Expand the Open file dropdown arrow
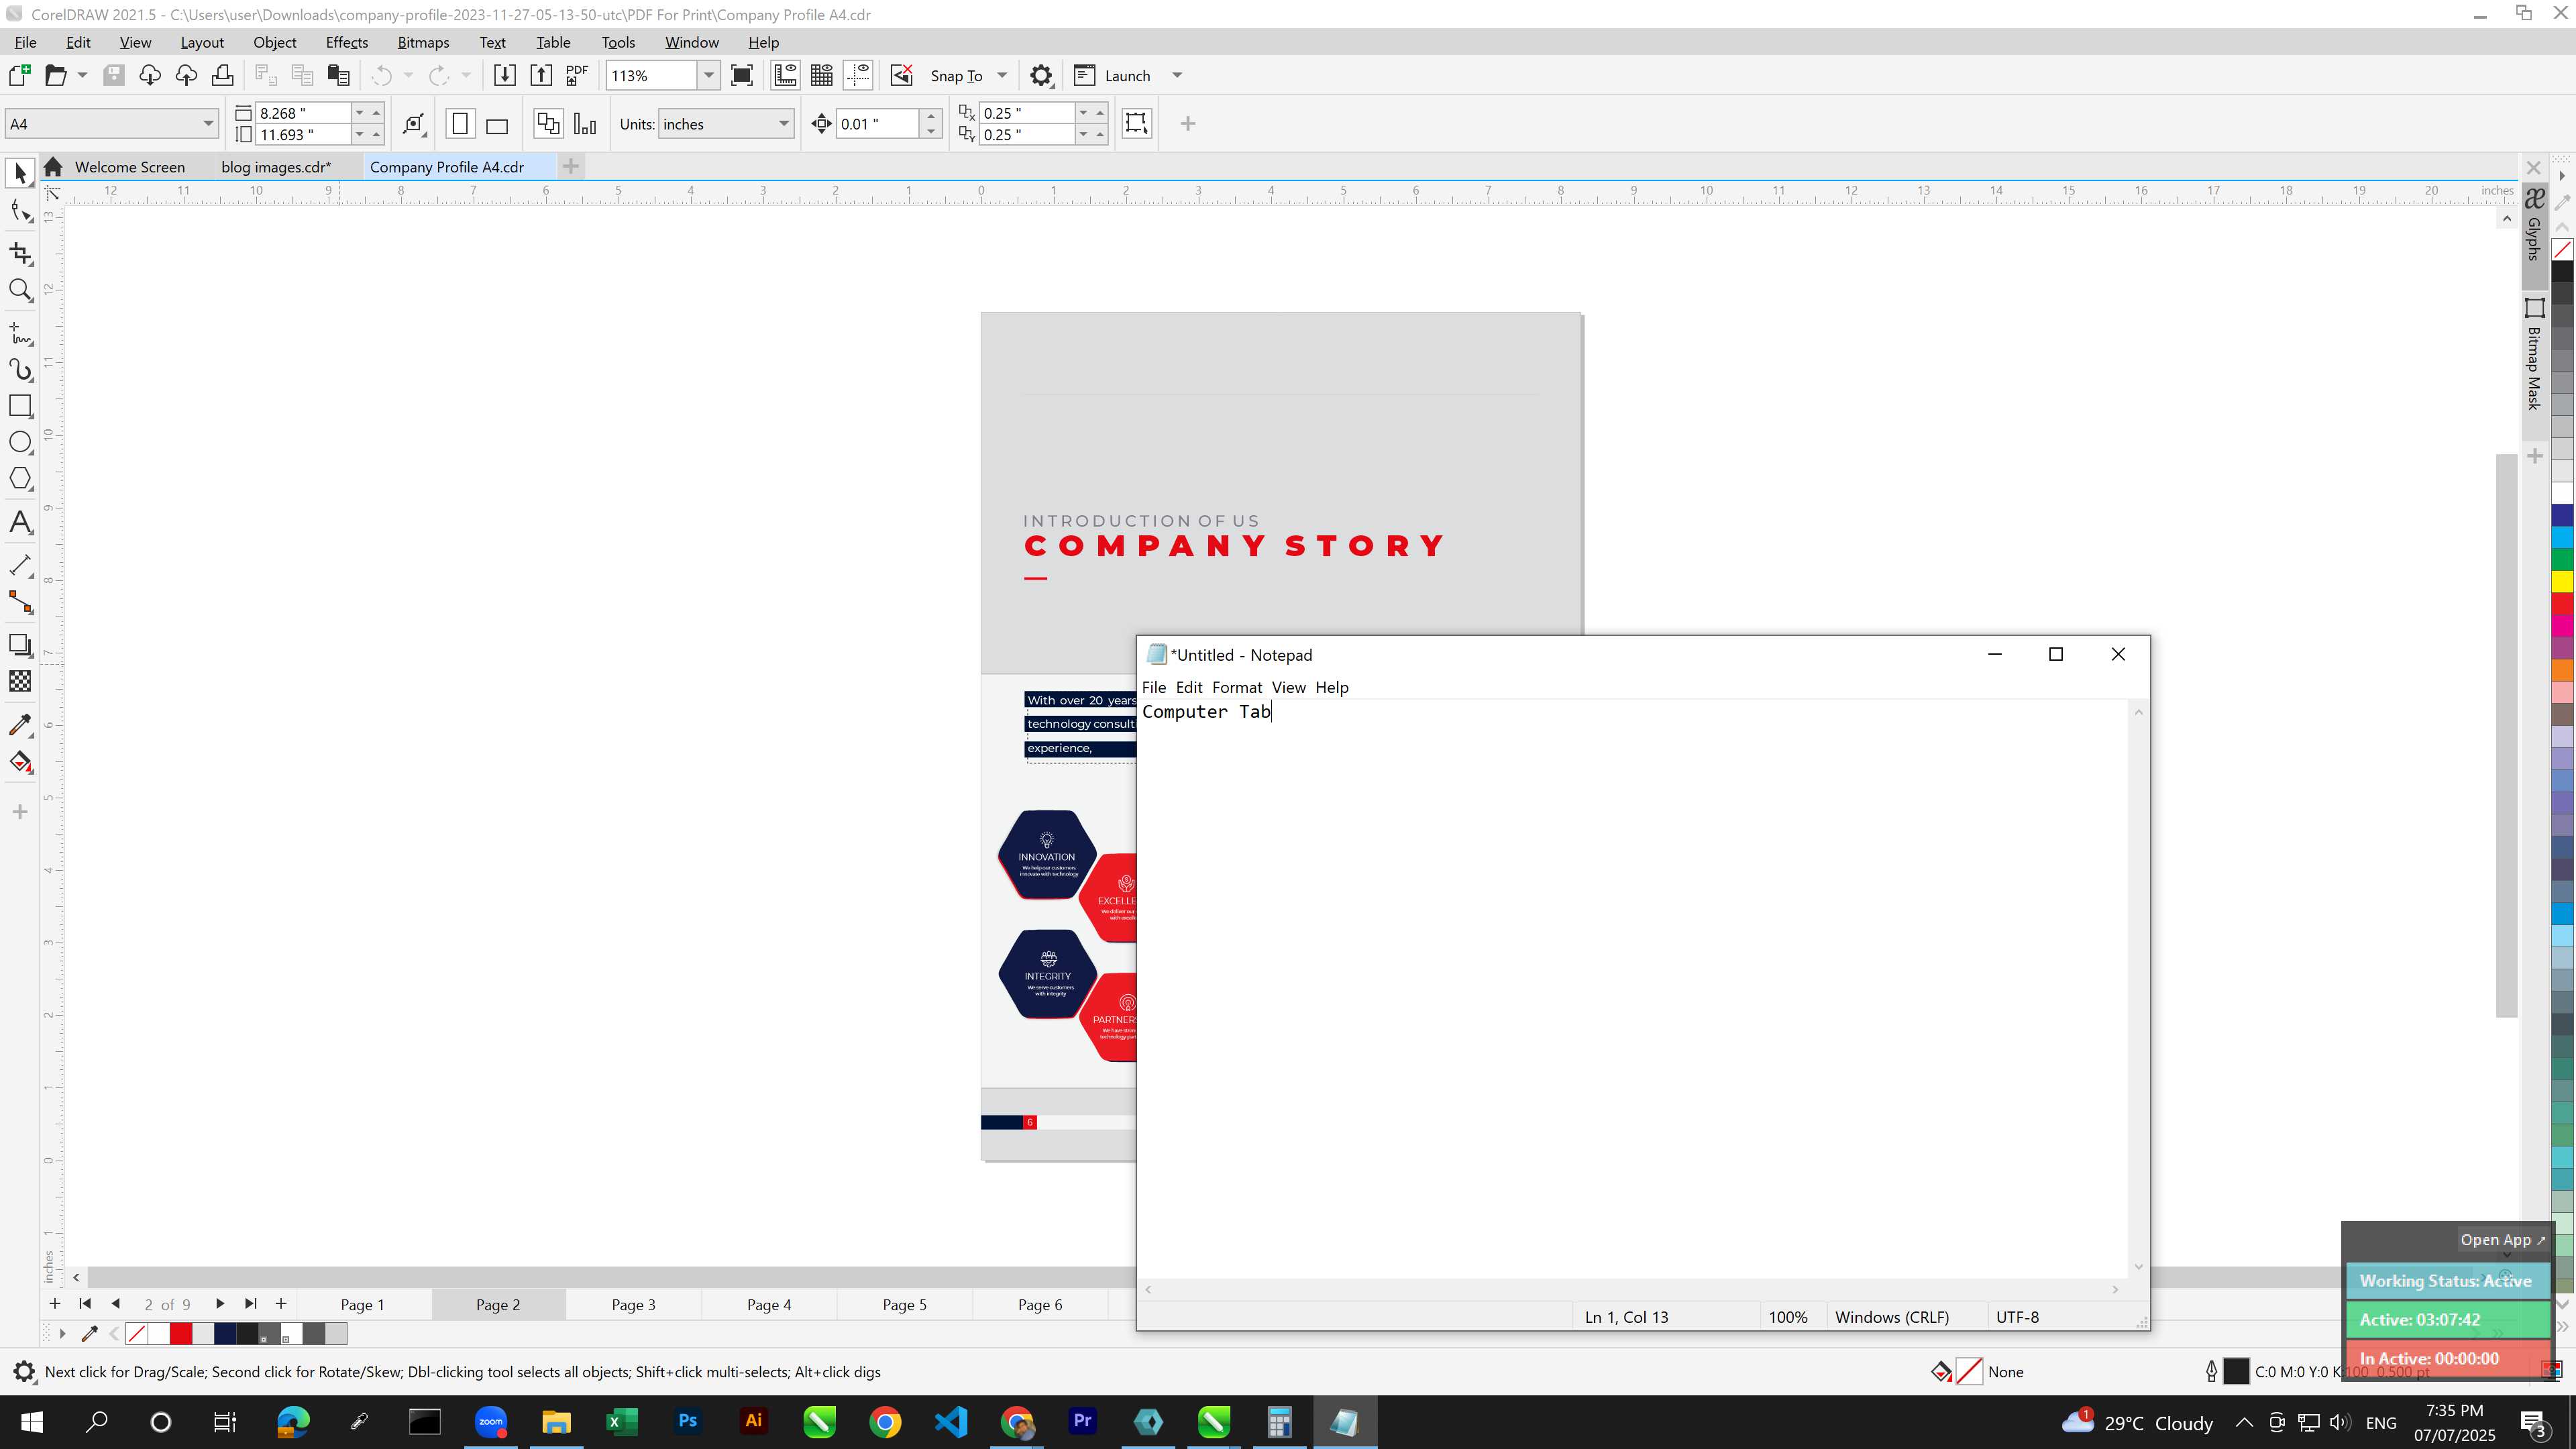Screen dimensions: 2576x1449 (x=82, y=76)
